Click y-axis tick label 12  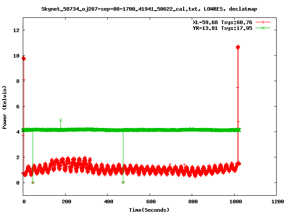[16, 30]
